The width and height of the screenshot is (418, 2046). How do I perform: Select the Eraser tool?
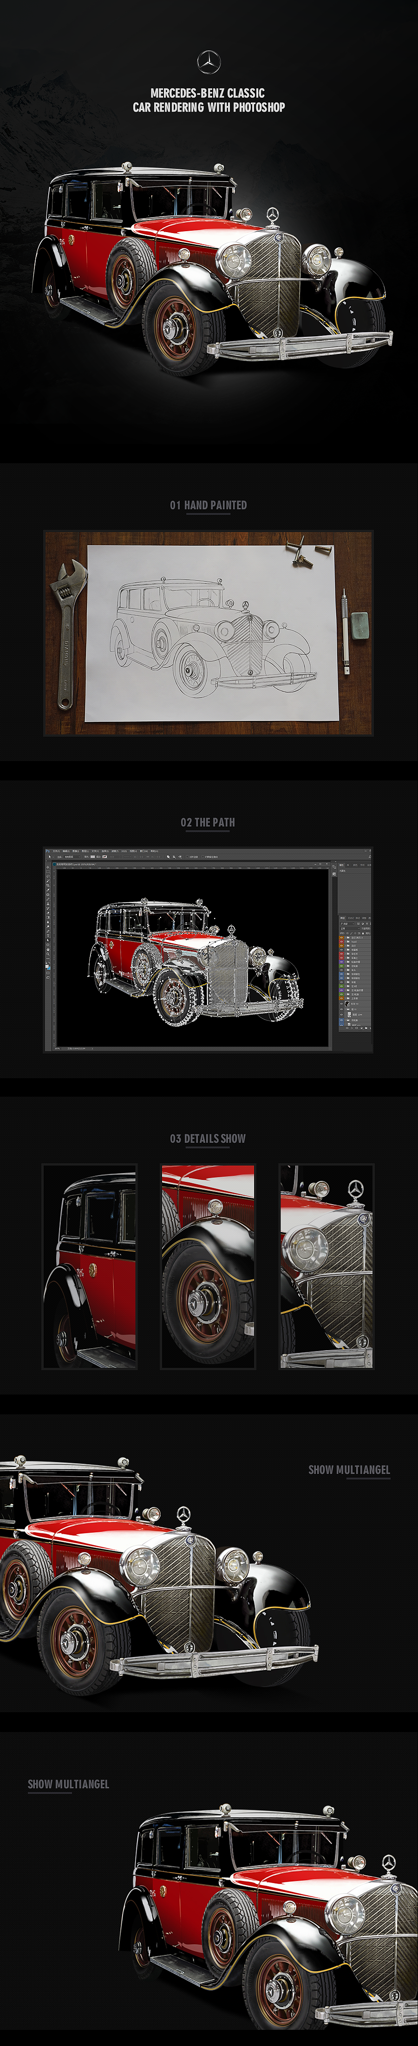48,913
